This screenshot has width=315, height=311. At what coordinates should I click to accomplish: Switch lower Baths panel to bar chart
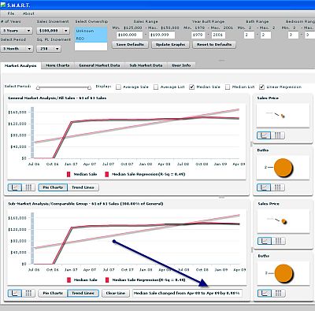278,293
